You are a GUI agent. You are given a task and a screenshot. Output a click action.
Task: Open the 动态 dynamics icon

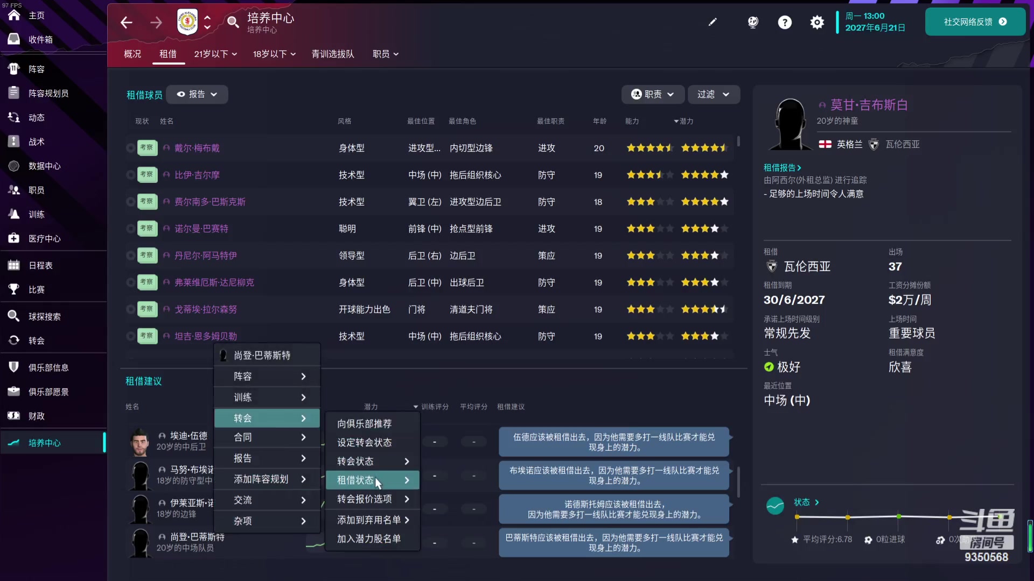click(14, 117)
